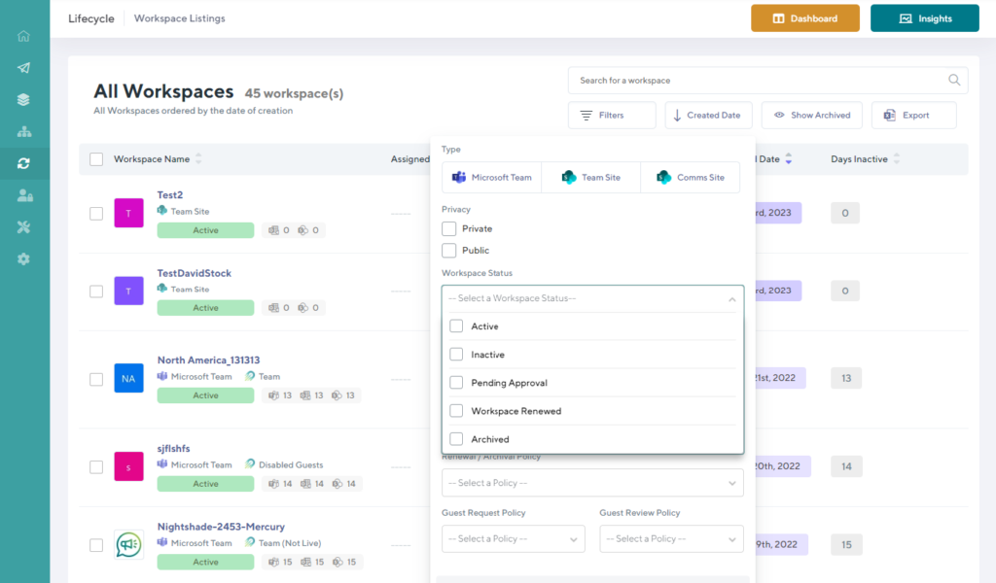Click the tools wrench sidebar icon

[x=24, y=226]
